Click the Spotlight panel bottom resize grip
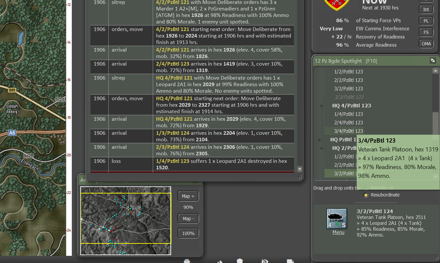This screenshot has width=440, height=263. coord(436,257)
